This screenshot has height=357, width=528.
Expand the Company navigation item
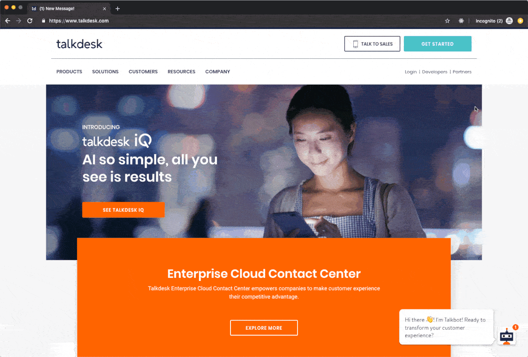(218, 72)
